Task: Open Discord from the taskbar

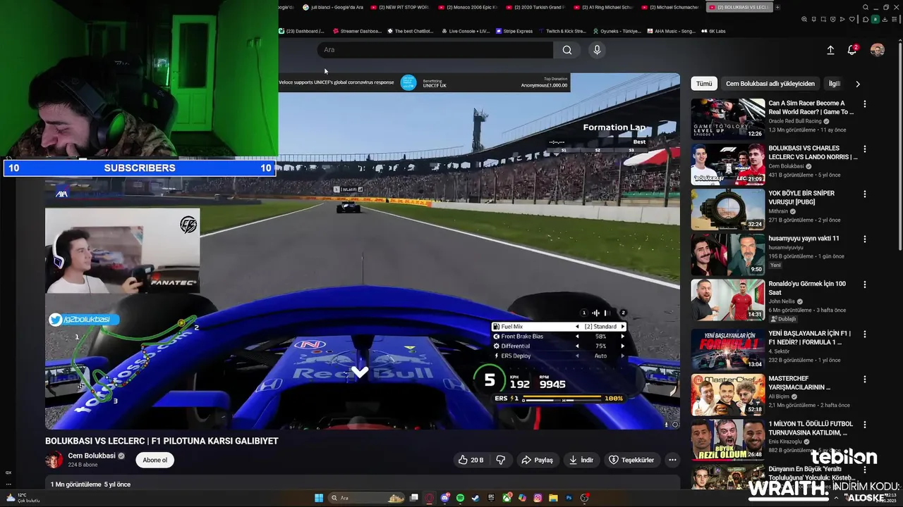Action: tap(445, 498)
